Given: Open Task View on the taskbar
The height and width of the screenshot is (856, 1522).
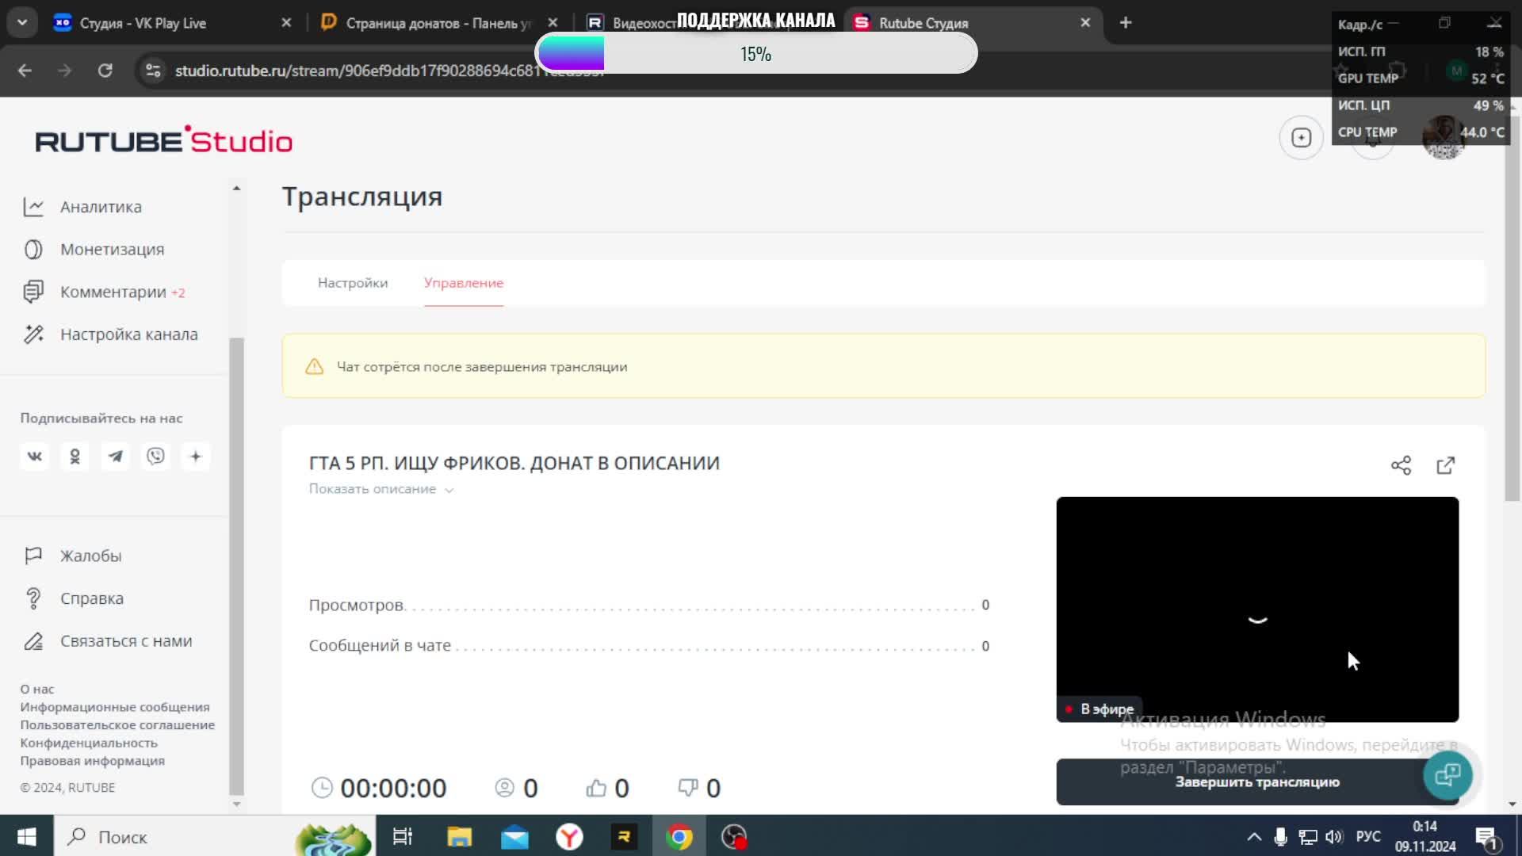Looking at the screenshot, I should [403, 837].
